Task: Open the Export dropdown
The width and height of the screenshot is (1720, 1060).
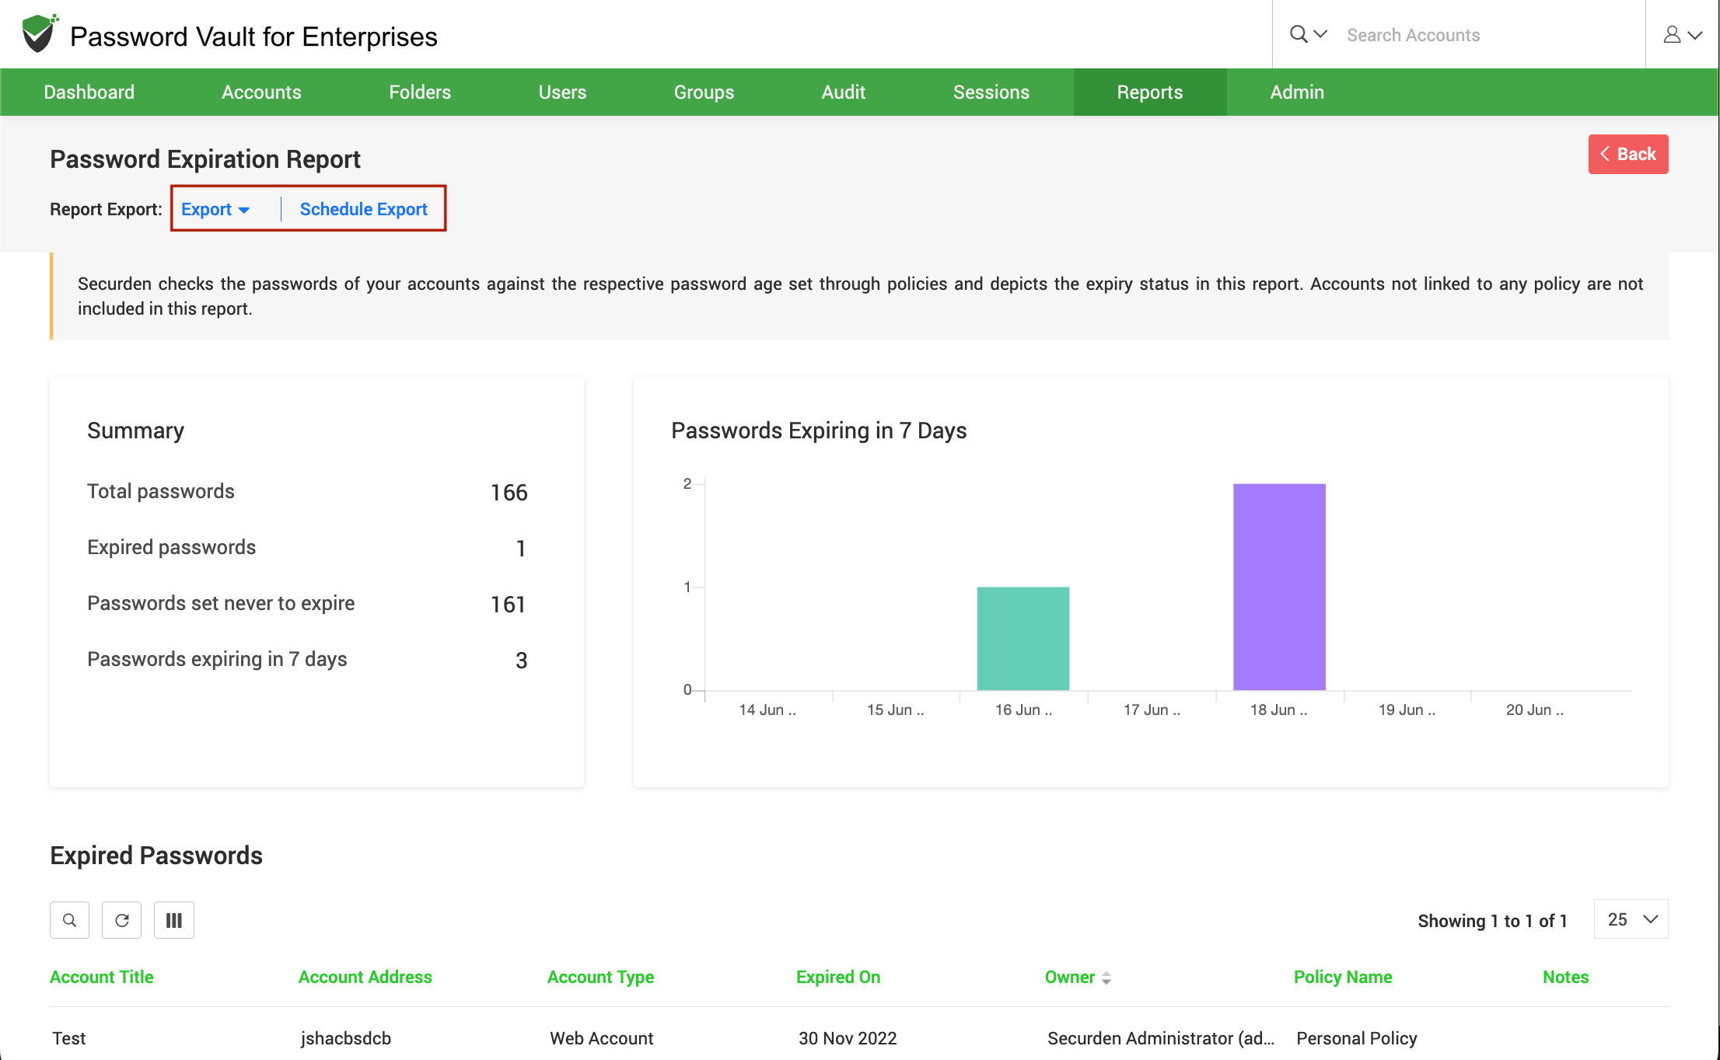Action: tap(215, 209)
